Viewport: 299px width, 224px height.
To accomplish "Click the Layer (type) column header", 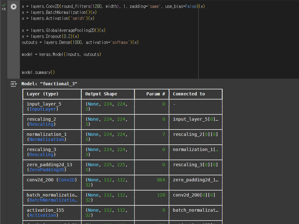I will 43,94.
